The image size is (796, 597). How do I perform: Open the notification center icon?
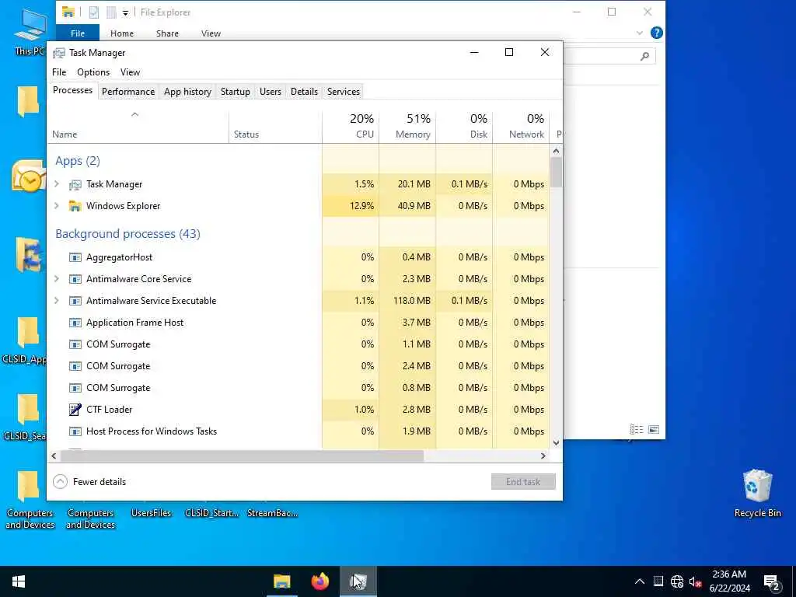click(x=772, y=581)
